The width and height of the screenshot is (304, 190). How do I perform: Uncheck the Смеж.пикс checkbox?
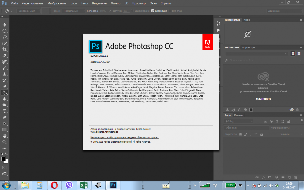pyautogui.click(x=153, y=11)
